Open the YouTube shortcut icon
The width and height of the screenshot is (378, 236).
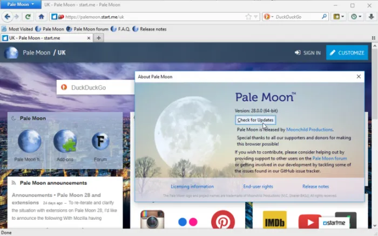[x=309, y=221]
